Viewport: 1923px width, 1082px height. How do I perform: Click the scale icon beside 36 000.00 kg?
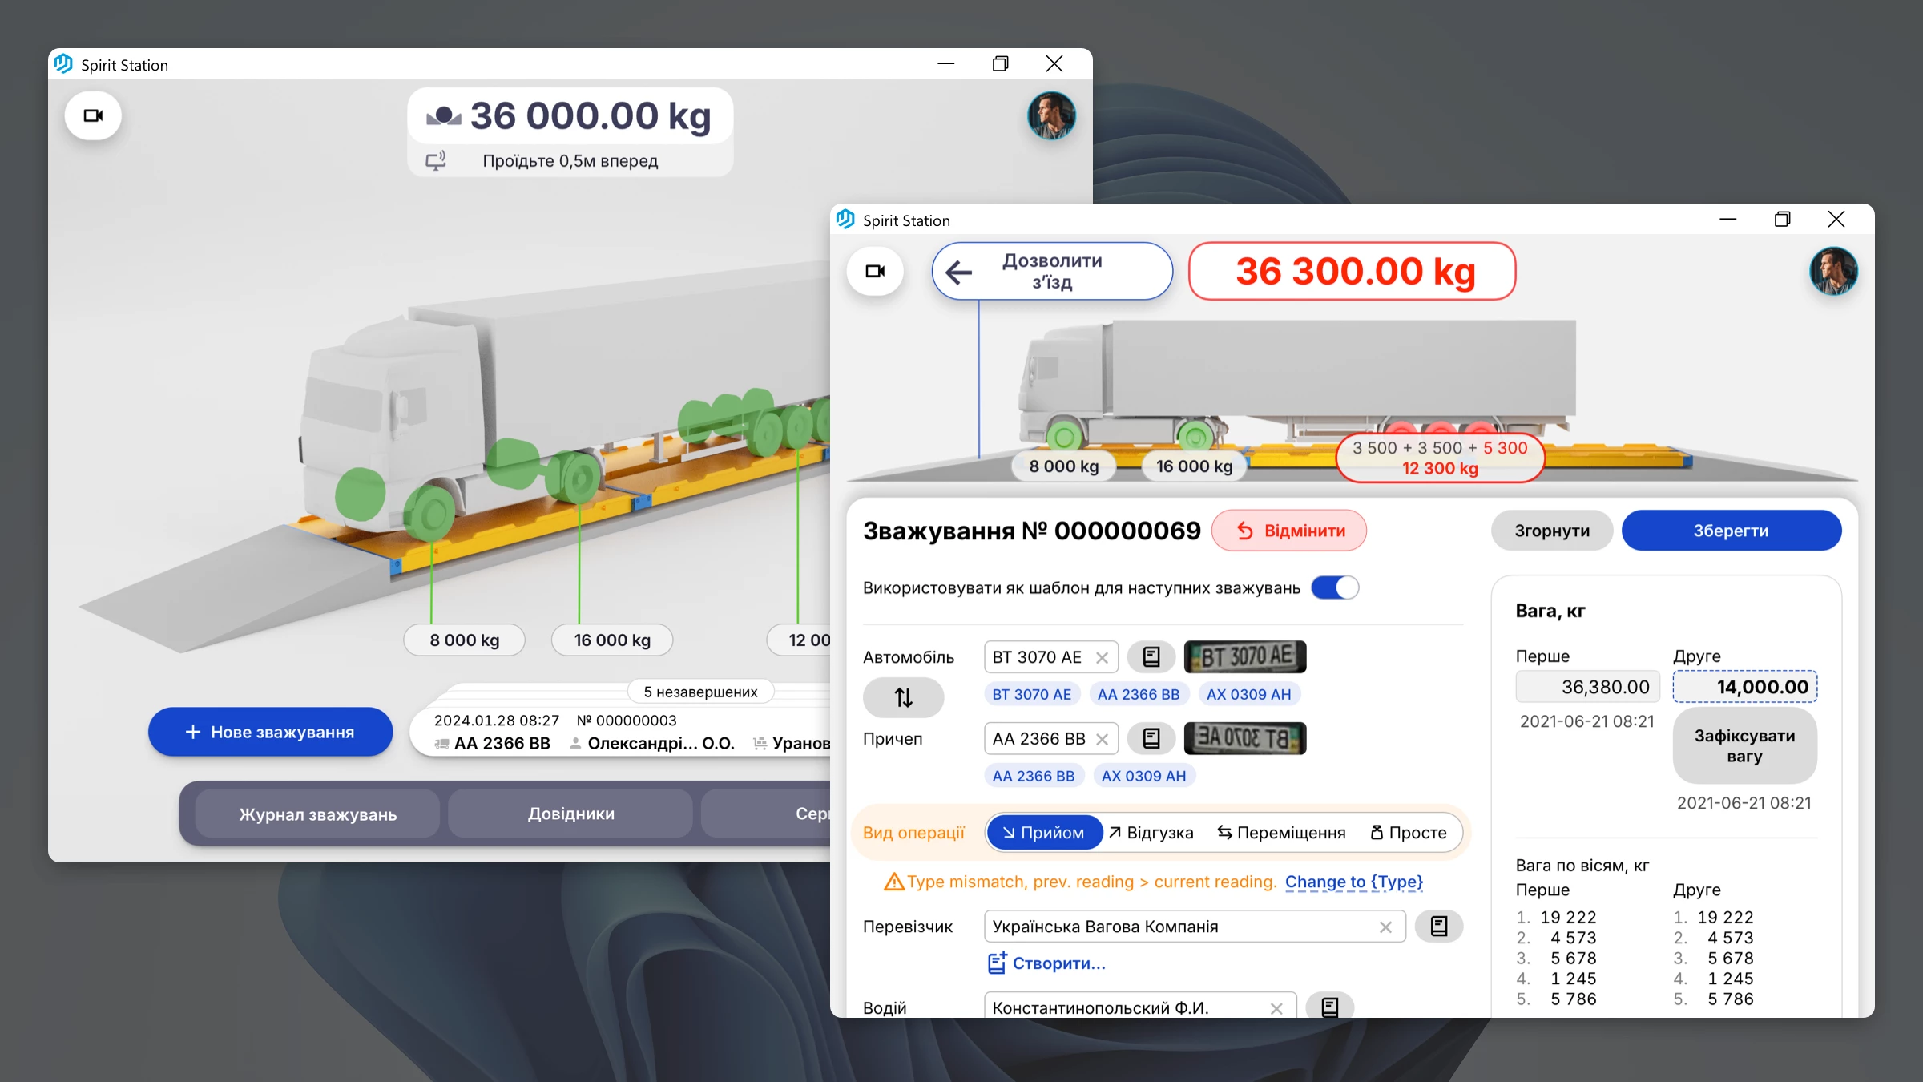pyautogui.click(x=443, y=116)
